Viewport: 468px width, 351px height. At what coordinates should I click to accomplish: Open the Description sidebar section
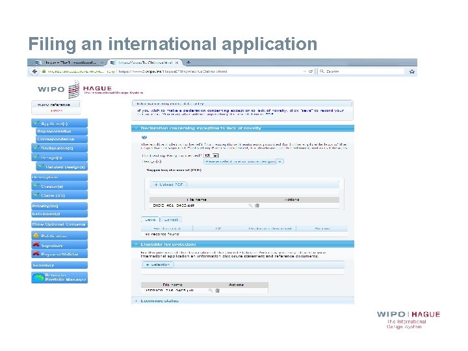59,177
